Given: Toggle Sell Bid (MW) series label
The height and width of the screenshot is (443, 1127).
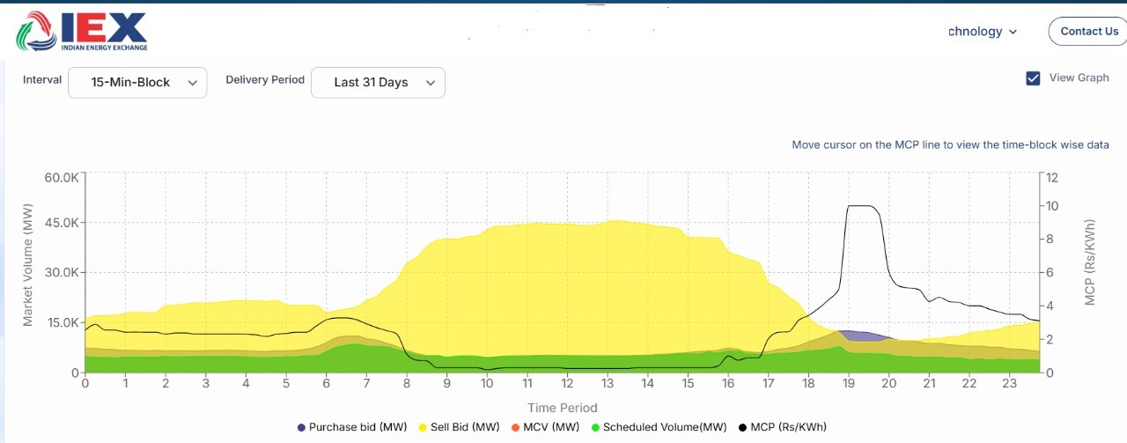Looking at the screenshot, I should click(464, 427).
